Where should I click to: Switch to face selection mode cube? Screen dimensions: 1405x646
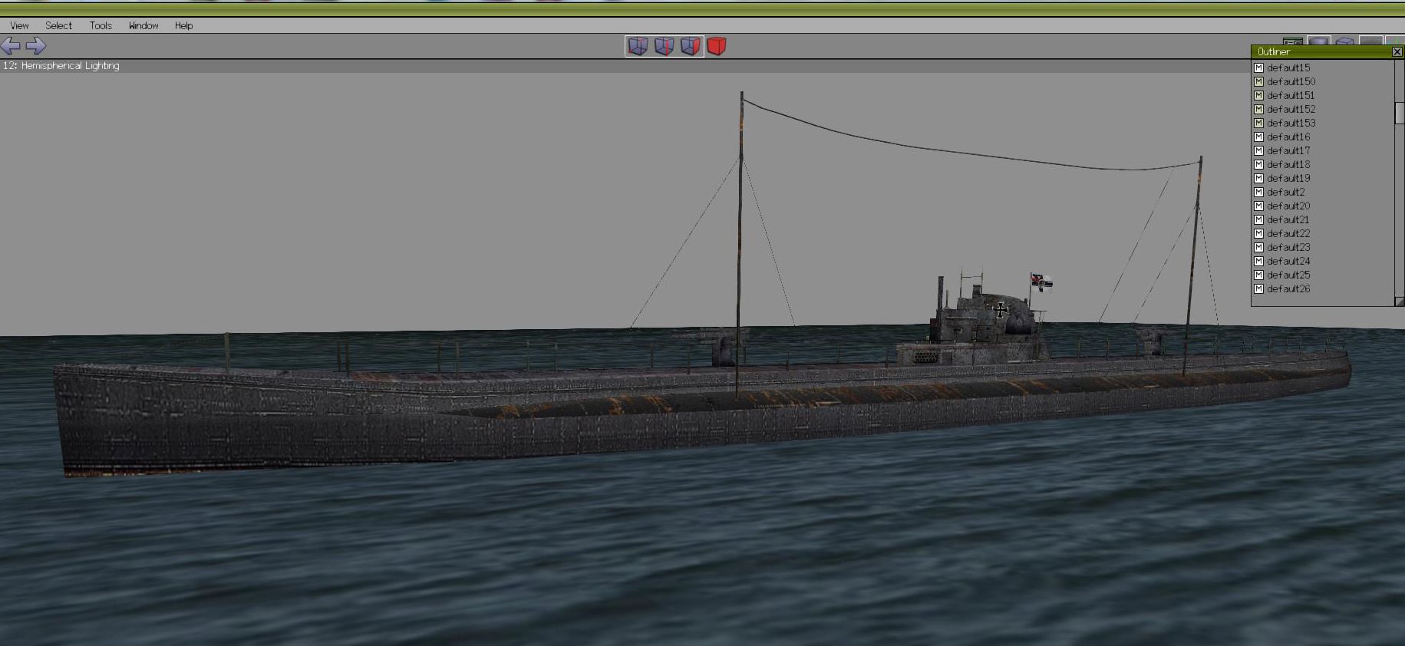pyautogui.click(x=690, y=46)
